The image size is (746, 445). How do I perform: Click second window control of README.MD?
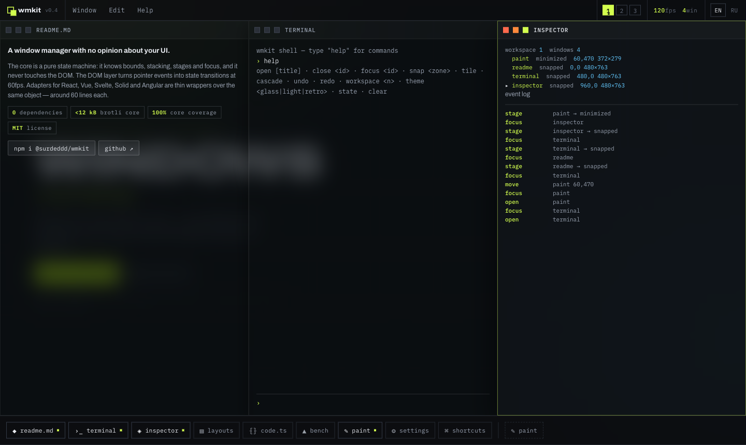18,30
